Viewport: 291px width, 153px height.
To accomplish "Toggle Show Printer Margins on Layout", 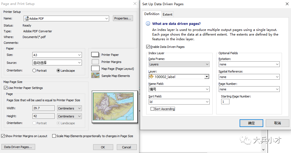I will (x=3, y=136).
